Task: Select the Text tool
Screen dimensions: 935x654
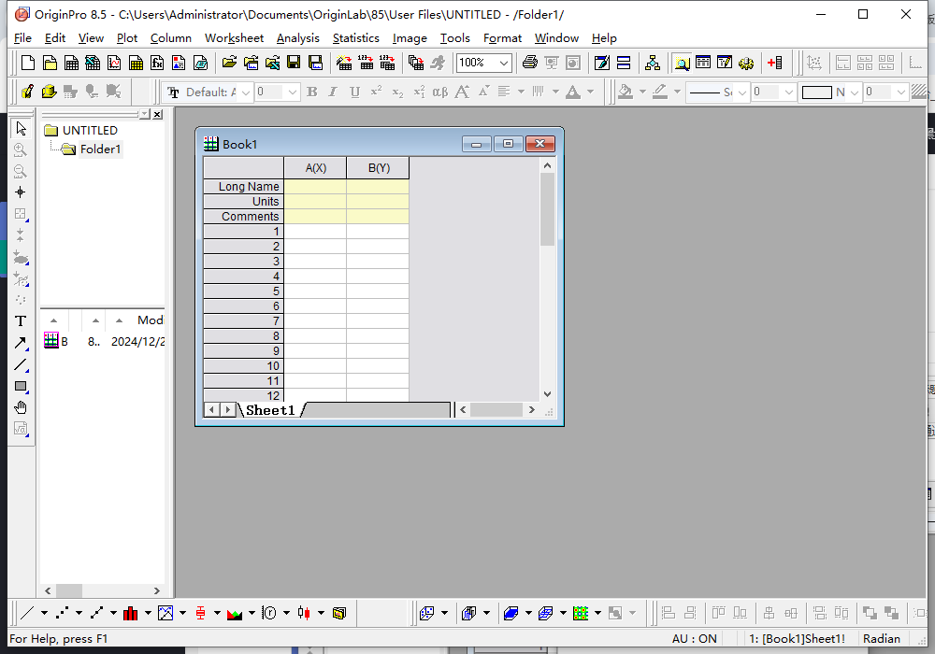Action: click(21, 321)
